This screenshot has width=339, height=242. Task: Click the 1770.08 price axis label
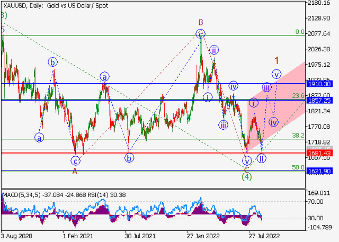(x=319, y=127)
